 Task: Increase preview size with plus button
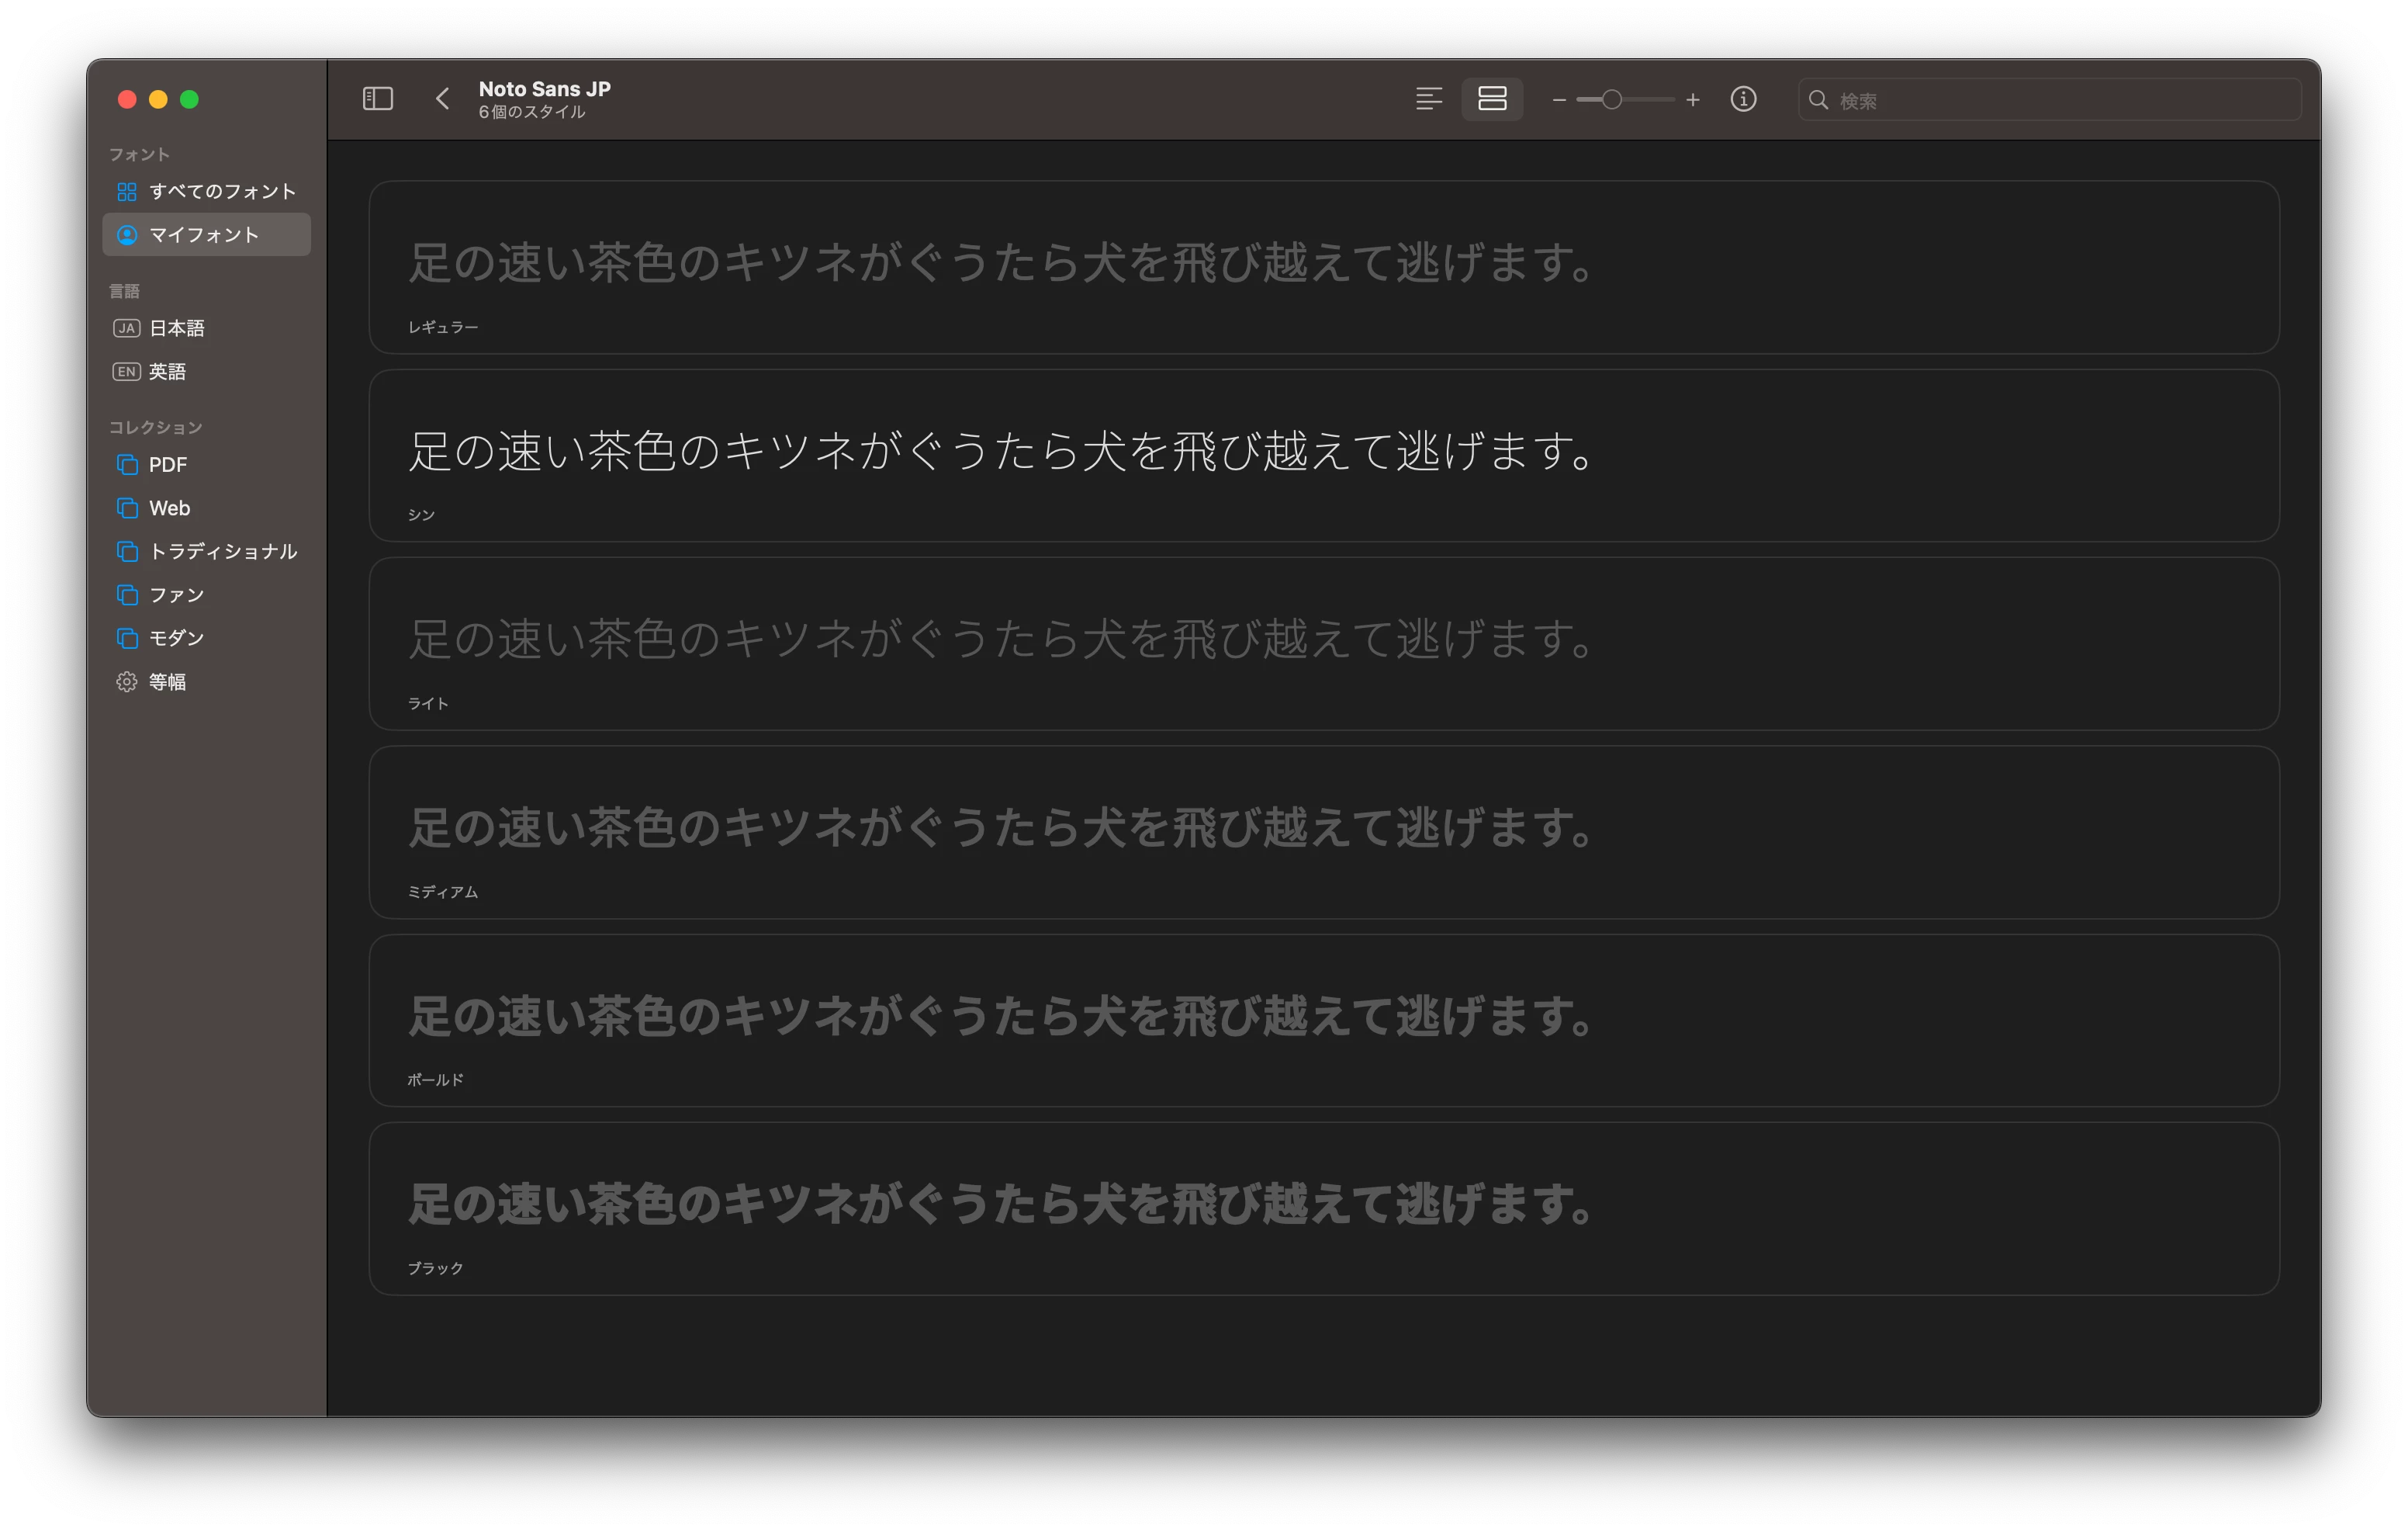click(x=1692, y=100)
